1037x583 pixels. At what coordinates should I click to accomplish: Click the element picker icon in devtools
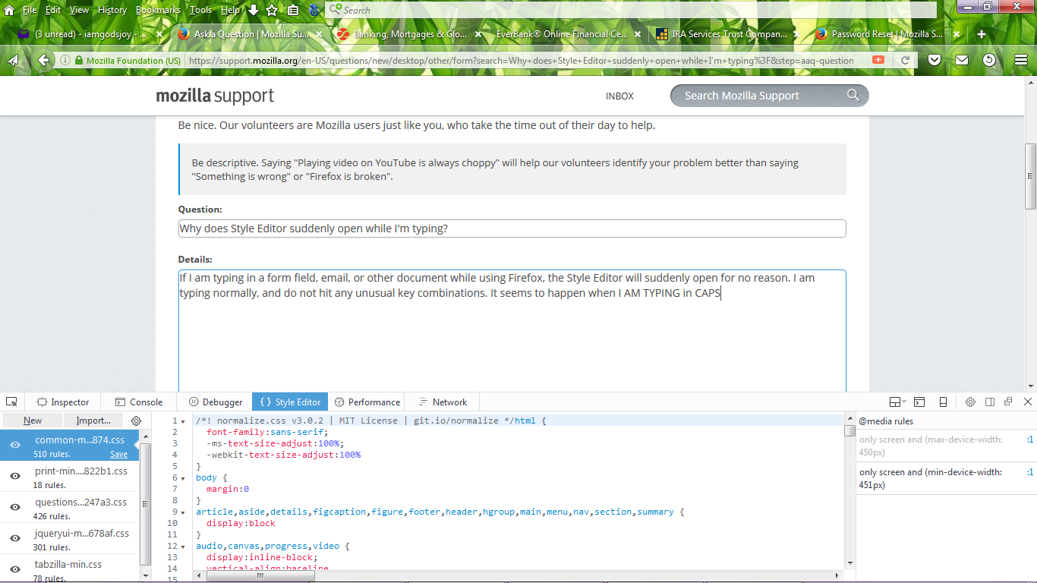click(11, 402)
